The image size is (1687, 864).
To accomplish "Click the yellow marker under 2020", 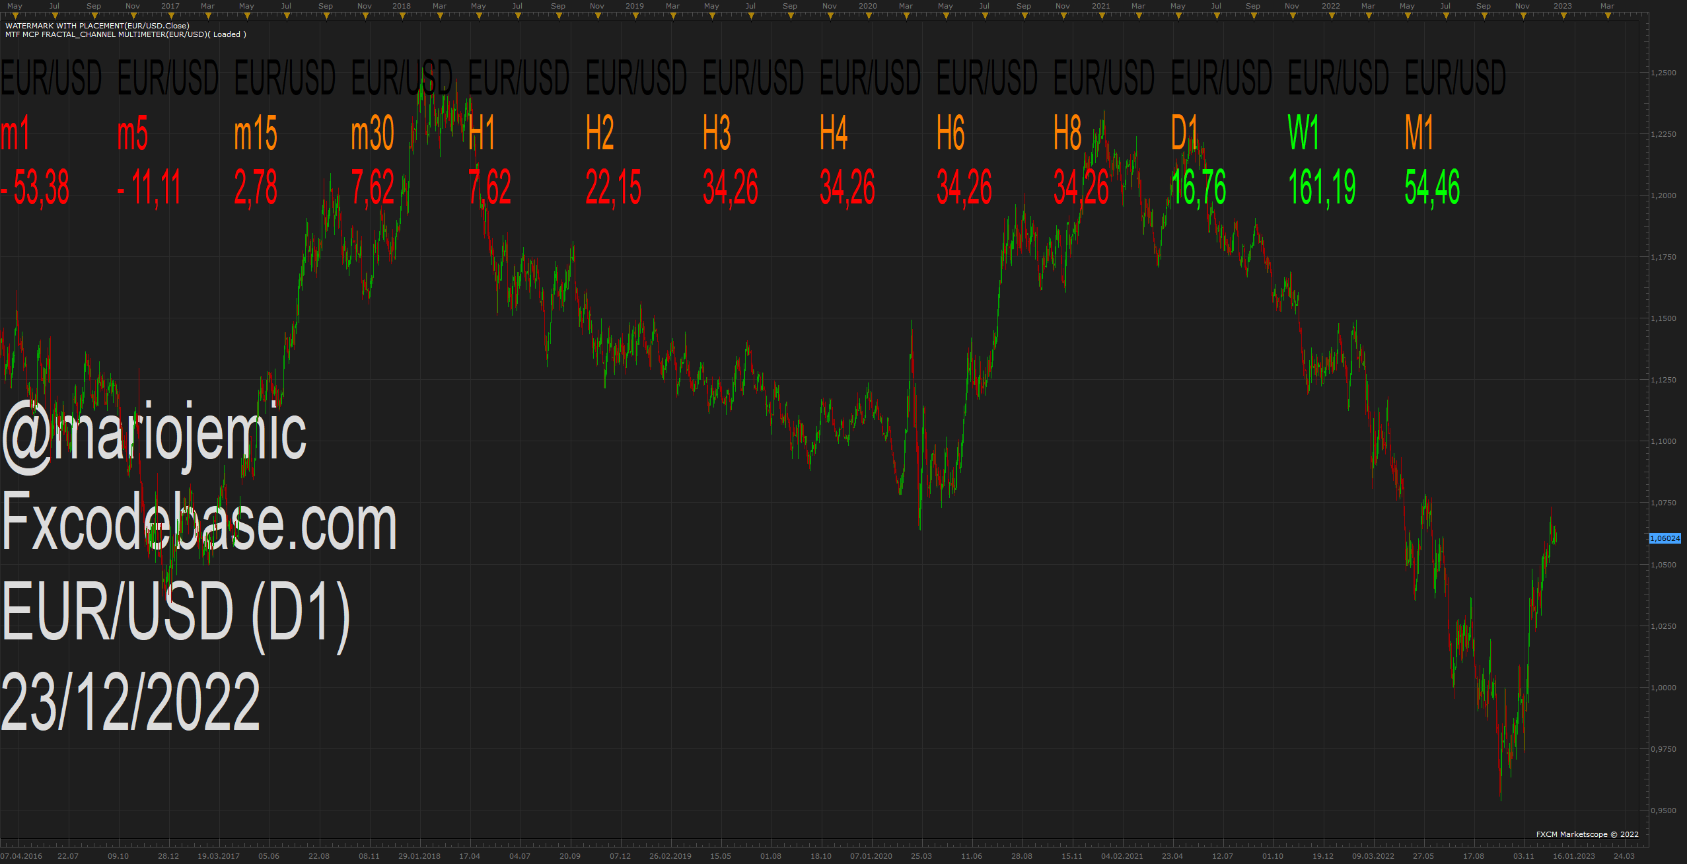I will (869, 16).
